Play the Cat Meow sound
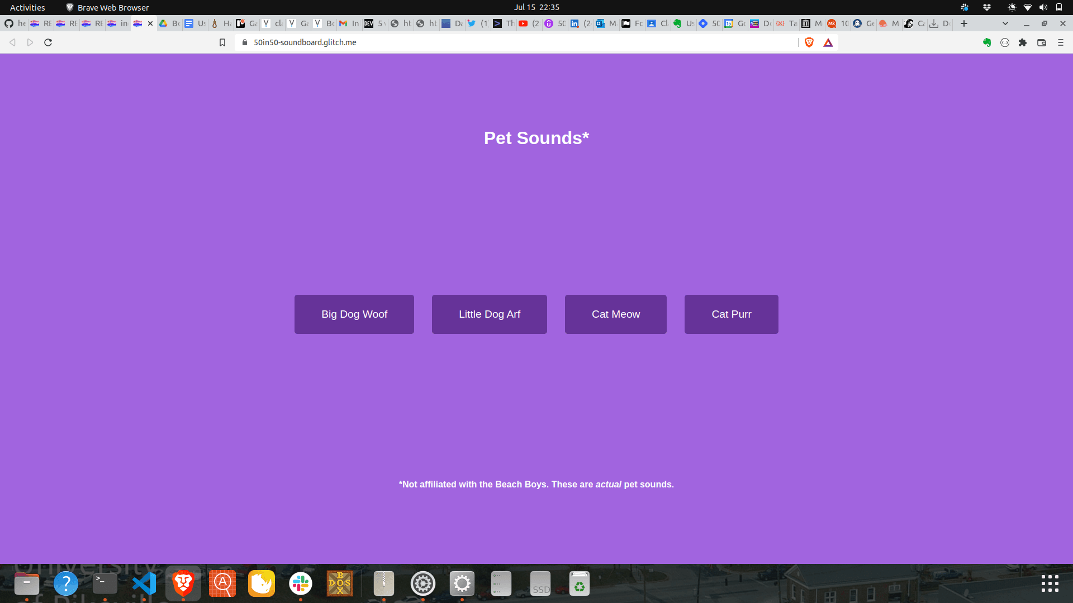The image size is (1073, 603). pyautogui.click(x=615, y=314)
